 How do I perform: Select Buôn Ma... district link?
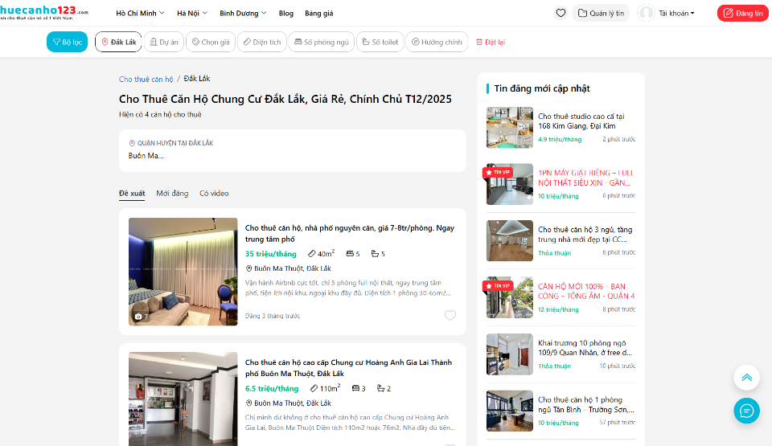coord(146,156)
